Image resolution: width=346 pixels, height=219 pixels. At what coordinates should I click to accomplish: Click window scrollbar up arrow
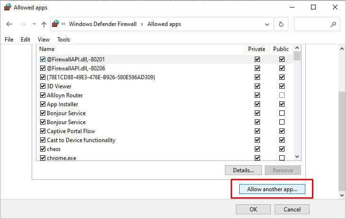[x=342, y=49]
